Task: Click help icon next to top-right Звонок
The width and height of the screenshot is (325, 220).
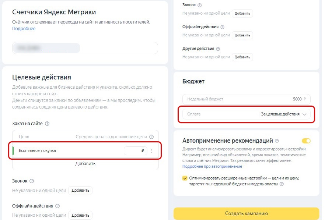Action: click(x=200, y=5)
